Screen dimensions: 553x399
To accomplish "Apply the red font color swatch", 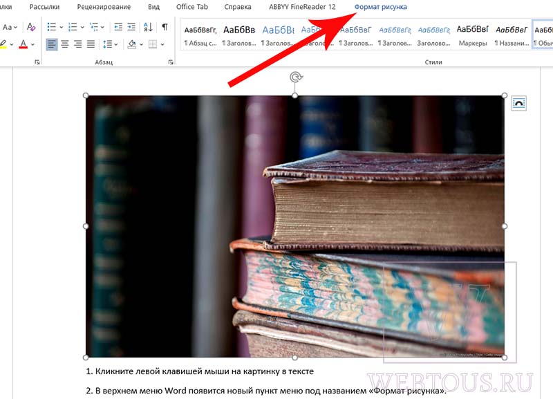I will click(24, 44).
